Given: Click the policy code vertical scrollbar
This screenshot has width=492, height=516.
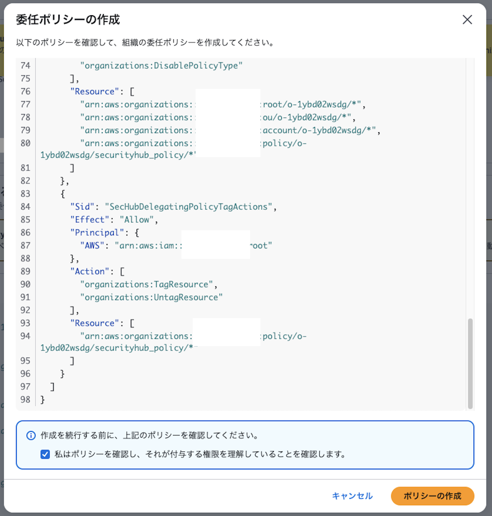Looking at the screenshot, I should 470,363.
